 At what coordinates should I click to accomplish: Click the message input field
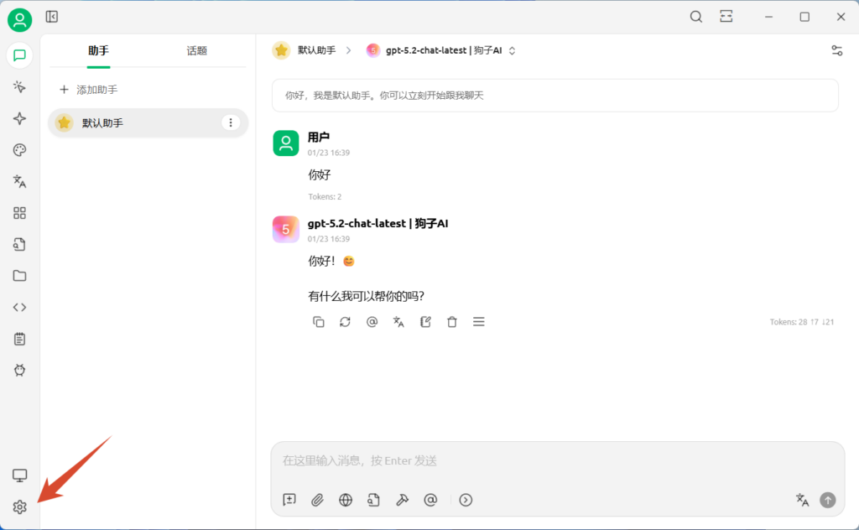click(x=558, y=461)
